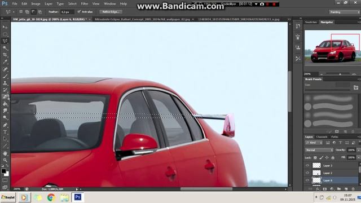Select the Pen tool

(x=5, y=125)
